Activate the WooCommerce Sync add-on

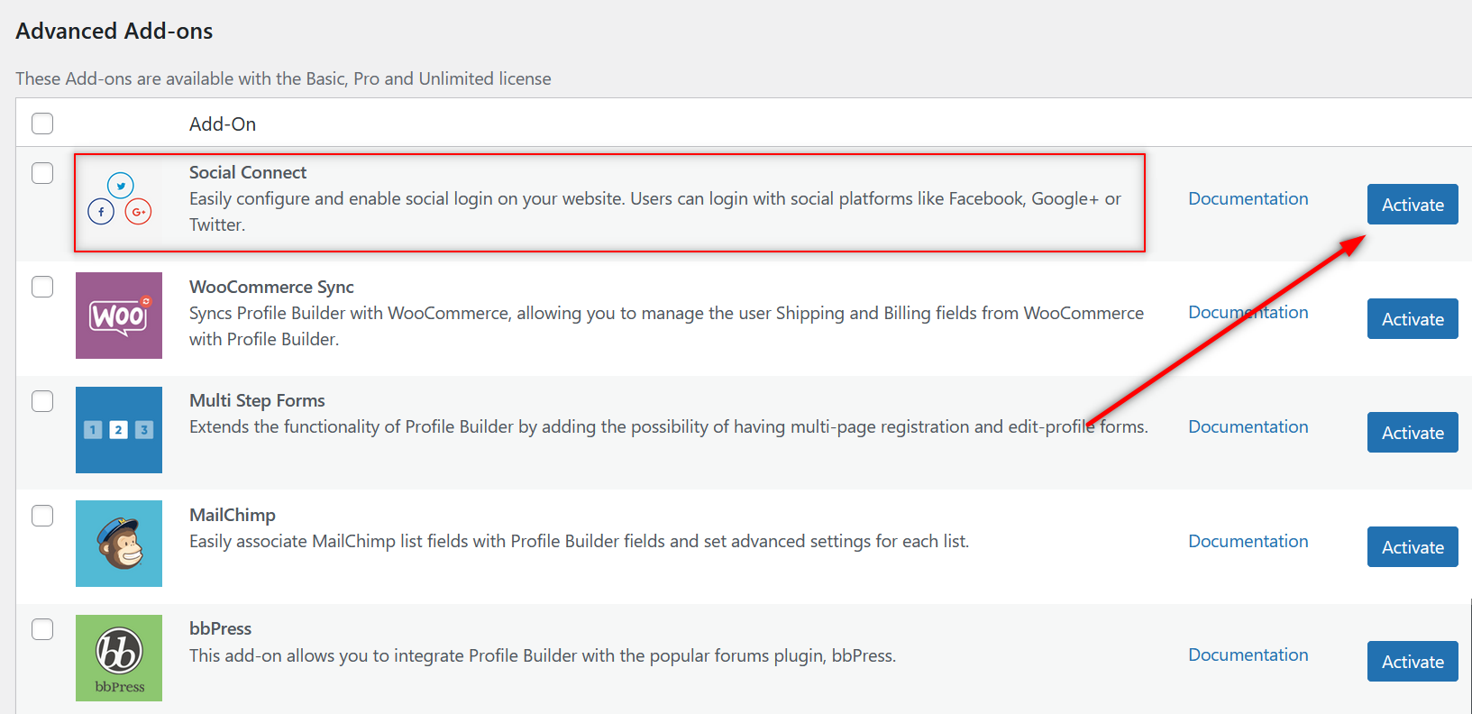[1413, 319]
